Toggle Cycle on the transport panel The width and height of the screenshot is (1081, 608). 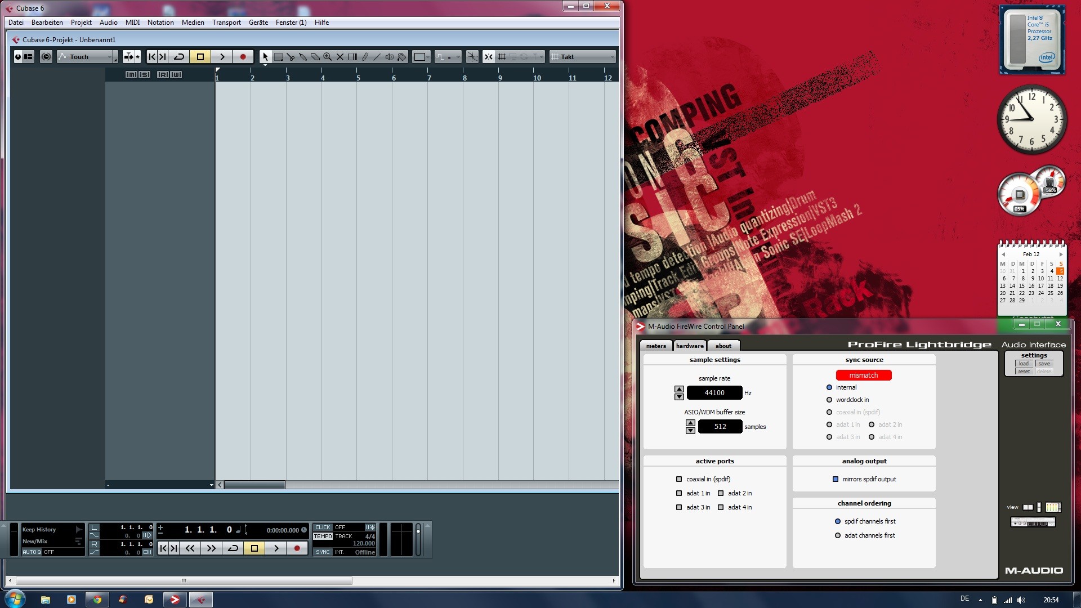tap(233, 548)
